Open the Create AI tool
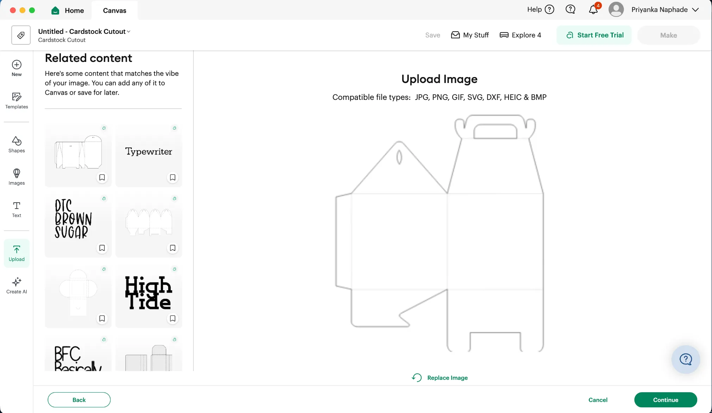Viewport: 712px width, 413px height. [17, 286]
